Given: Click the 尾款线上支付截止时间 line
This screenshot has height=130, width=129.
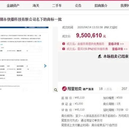Looking at the screenshot, I should (x=89, y=125).
